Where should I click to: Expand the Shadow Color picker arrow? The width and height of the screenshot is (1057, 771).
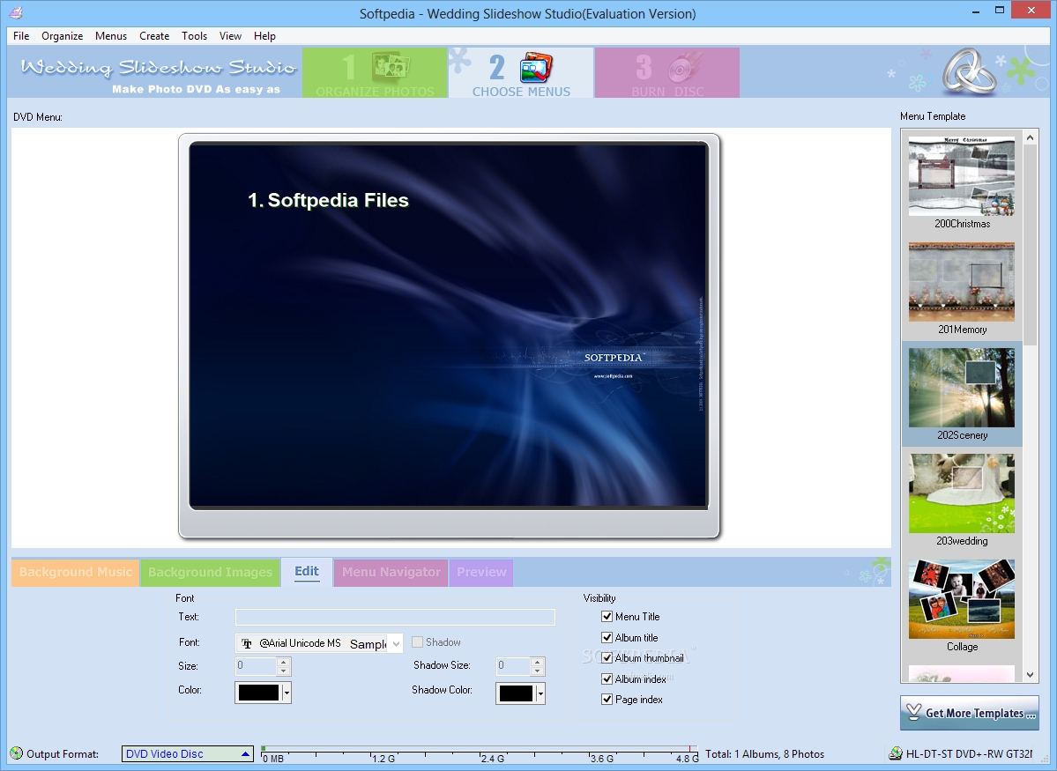[540, 693]
